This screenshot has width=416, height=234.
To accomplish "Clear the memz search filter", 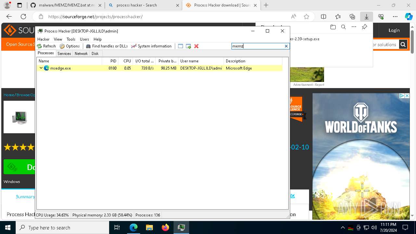I will pyautogui.click(x=286, y=46).
